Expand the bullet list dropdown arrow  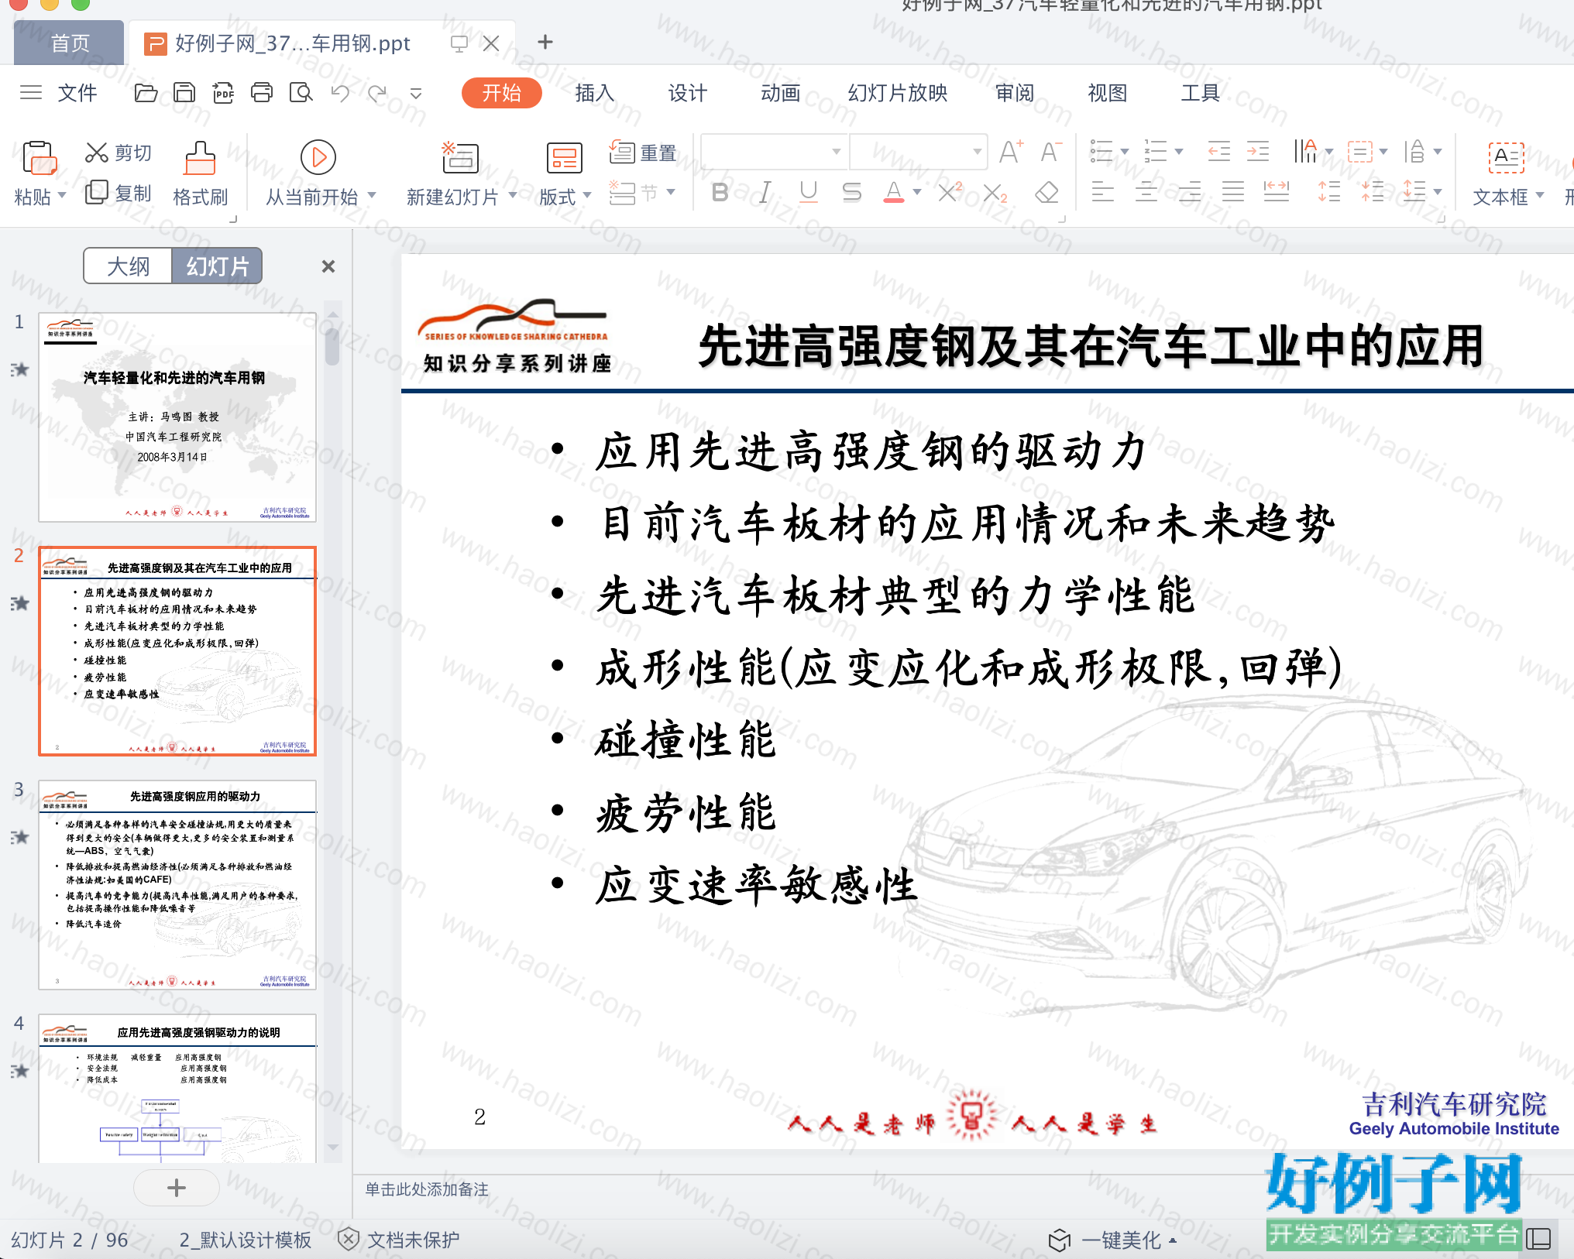1125,152
